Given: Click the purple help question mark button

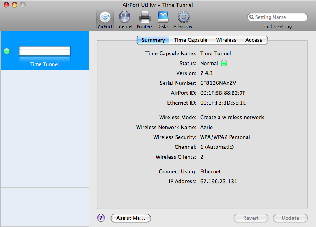Looking at the screenshot, I should click(x=101, y=218).
